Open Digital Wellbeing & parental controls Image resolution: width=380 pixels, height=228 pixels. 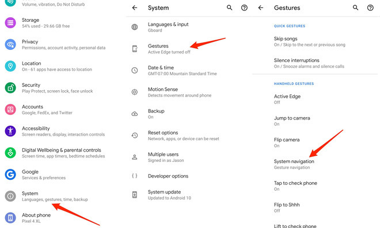[63, 153]
